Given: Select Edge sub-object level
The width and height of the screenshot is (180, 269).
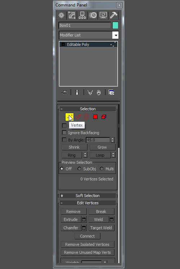Looking at the screenshot, I should click(x=78, y=117).
